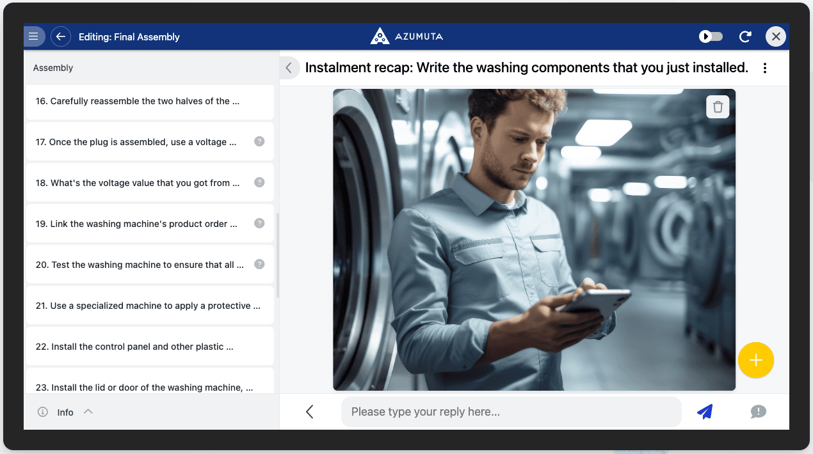Select step 16 reassemble two halves
This screenshot has height=454, width=813.
[138, 101]
